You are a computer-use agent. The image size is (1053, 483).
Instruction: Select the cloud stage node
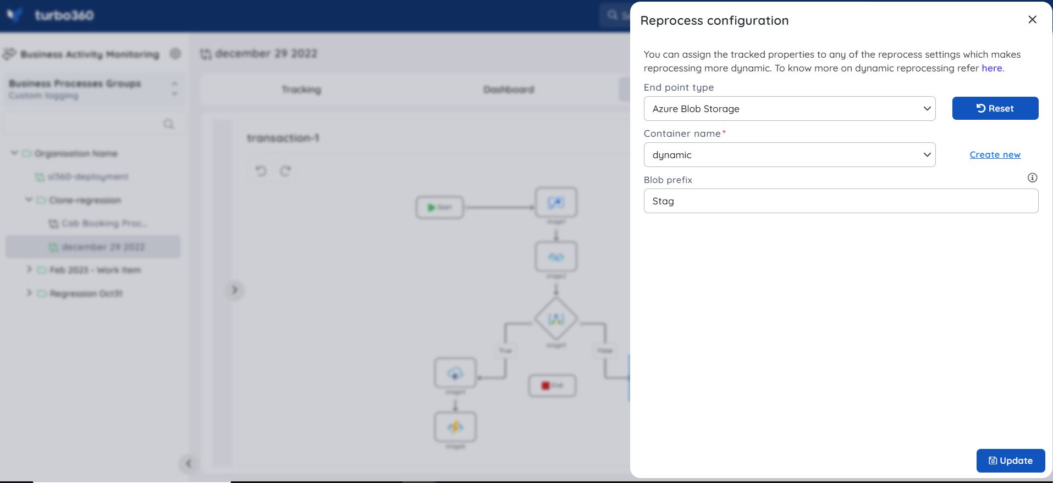(x=455, y=373)
